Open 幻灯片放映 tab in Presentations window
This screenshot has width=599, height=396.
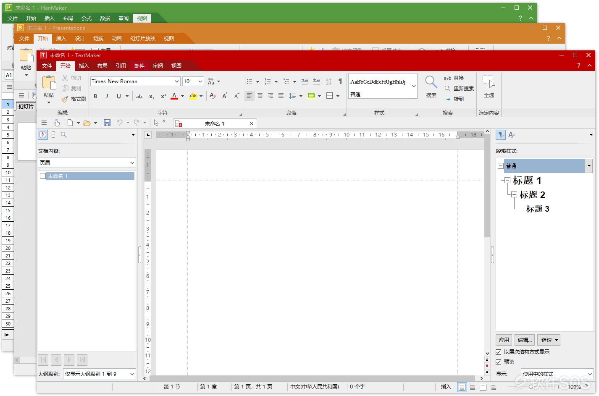[143, 39]
